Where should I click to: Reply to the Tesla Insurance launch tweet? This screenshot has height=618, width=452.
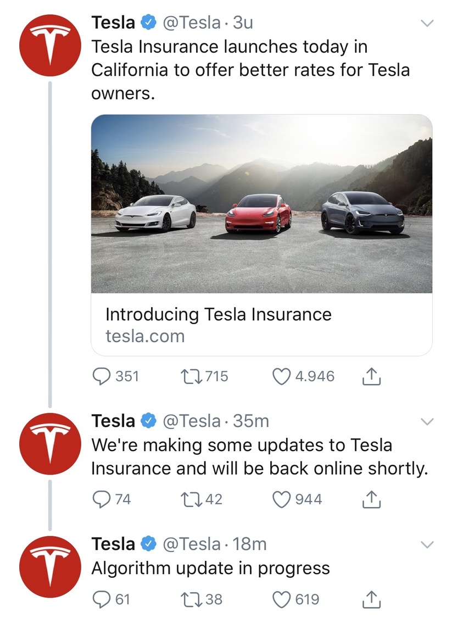102,376
